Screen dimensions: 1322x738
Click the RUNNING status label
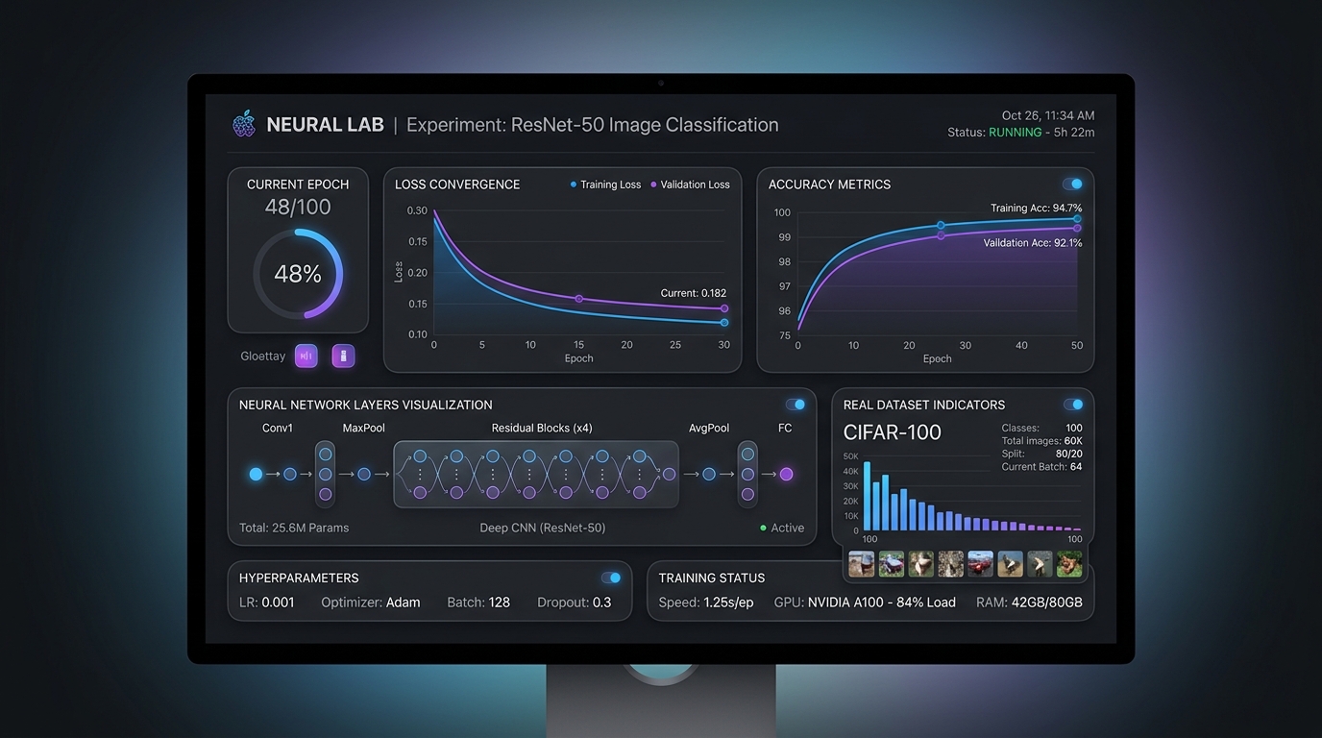click(1015, 133)
